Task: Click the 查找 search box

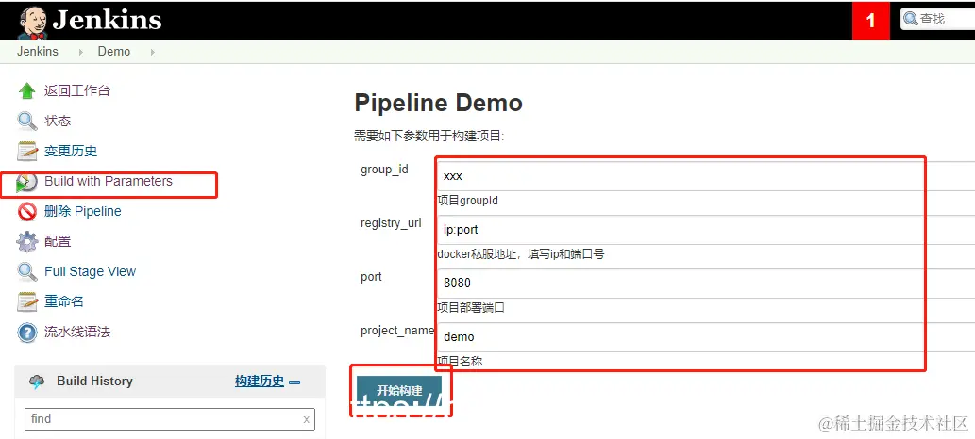Action: [x=937, y=19]
